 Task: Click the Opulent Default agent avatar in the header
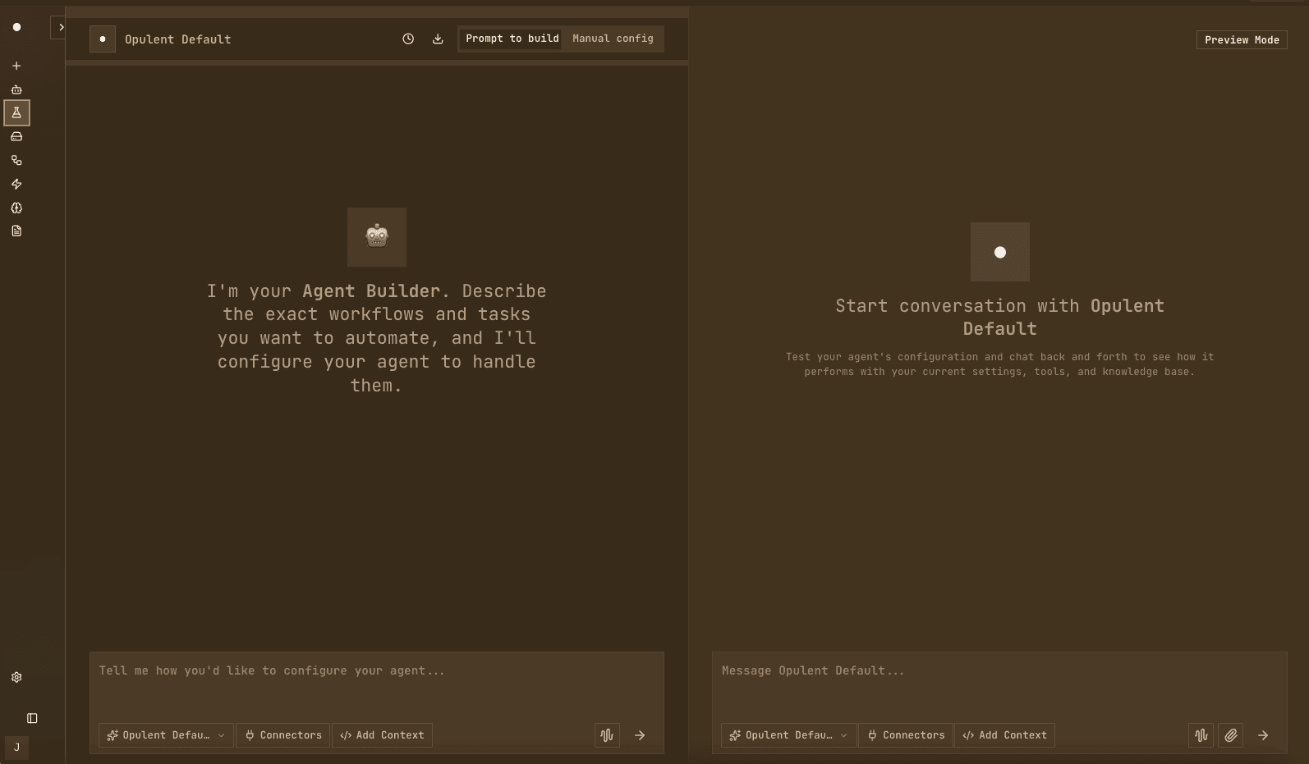pos(103,39)
